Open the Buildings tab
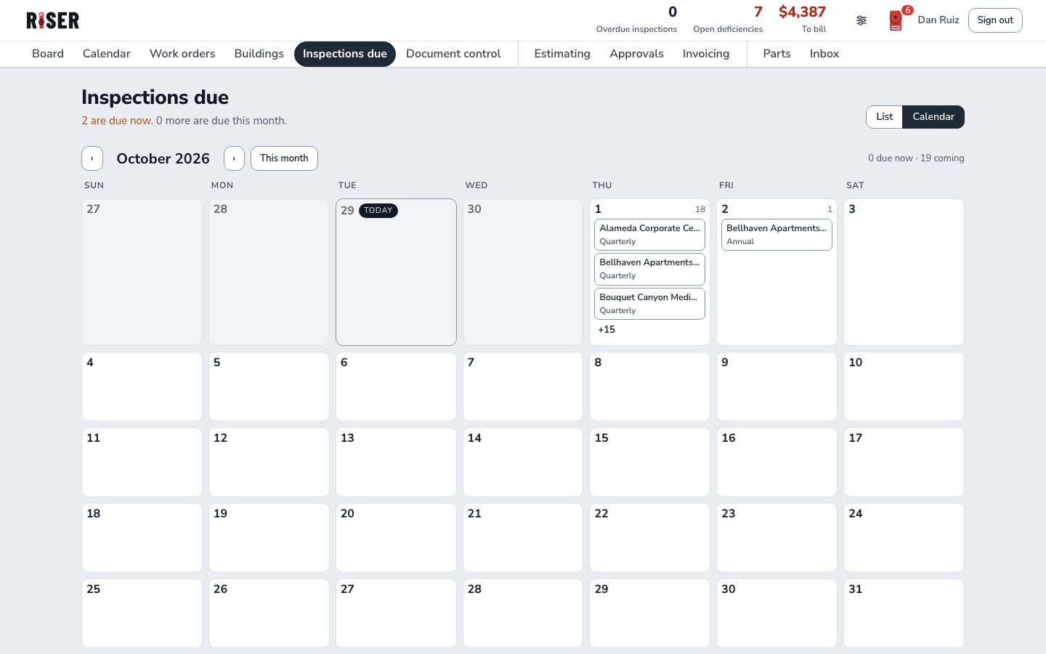This screenshot has width=1046, height=654. click(259, 54)
